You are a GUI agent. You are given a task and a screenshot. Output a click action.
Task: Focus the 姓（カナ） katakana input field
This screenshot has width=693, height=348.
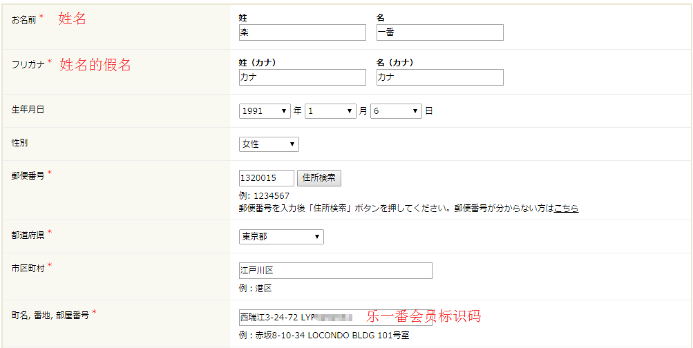pyautogui.click(x=302, y=77)
